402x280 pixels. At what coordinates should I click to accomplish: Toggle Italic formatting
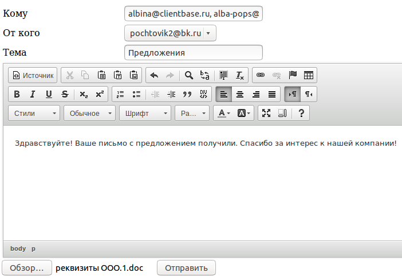33,94
